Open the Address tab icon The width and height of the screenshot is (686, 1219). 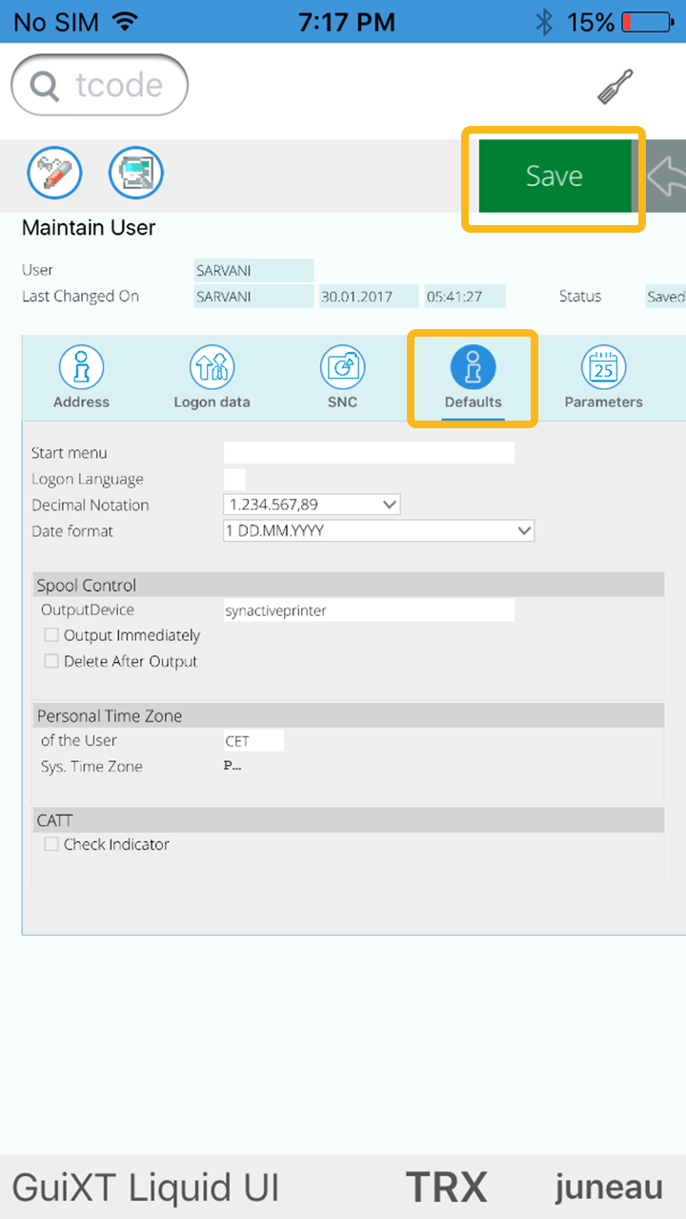tap(82, 377)
